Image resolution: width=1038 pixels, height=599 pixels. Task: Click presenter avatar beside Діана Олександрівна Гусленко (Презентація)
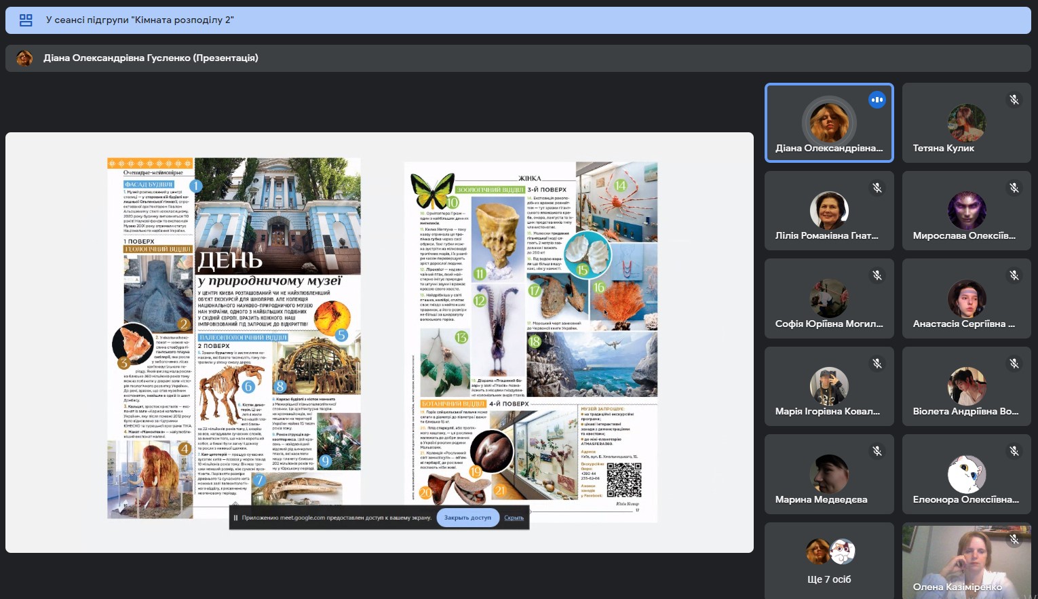click(24, 58)
